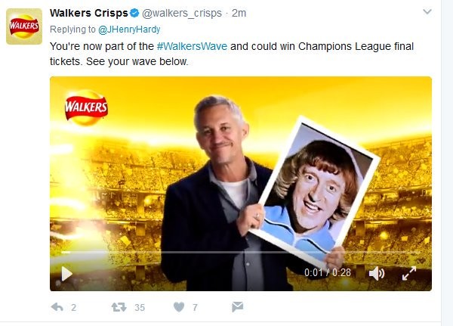453x326 pixels.
Task: Expand video to fullscreen
Action: [x=409, y=273]
